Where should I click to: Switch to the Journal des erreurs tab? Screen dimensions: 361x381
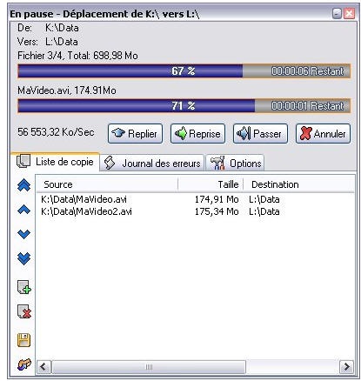(x=152, y=163)
